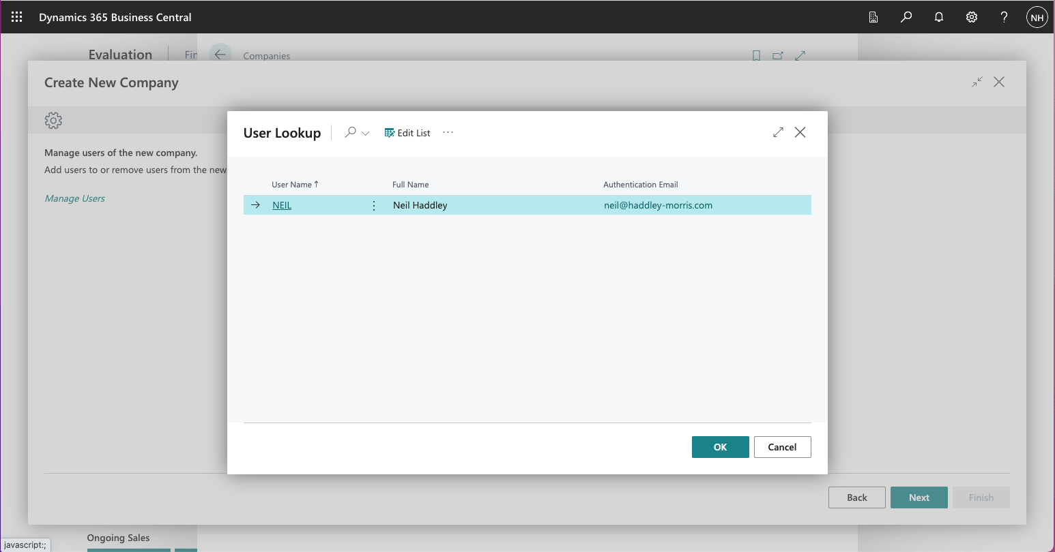The height and width of the screenshot is (552, 1055).
Task: Click Edit List in User Lookup
Action: click(x=407, y=133)
